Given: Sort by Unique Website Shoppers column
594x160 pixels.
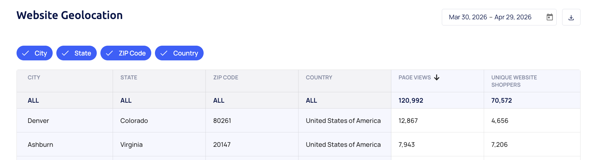Looking at the screenshot, I should pos(514,81).
